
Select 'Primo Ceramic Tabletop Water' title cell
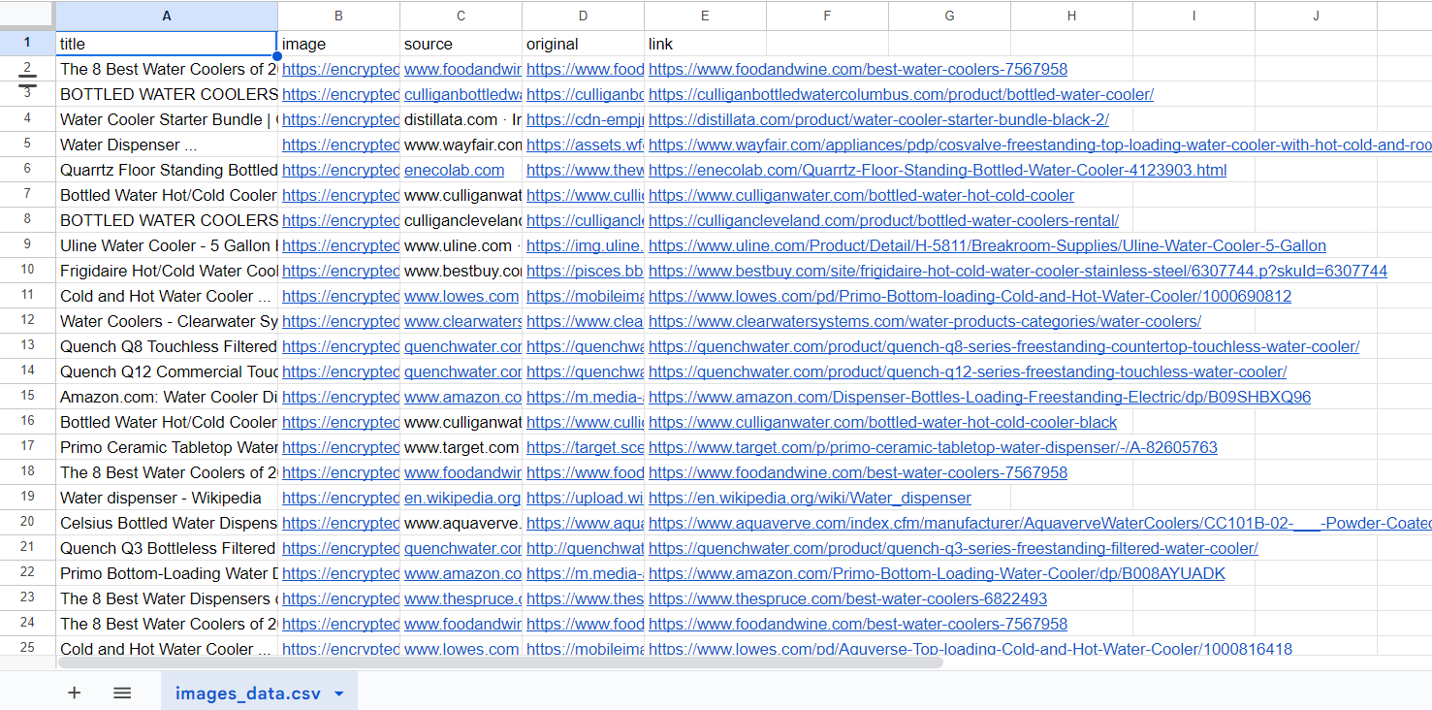coord(167,447)
